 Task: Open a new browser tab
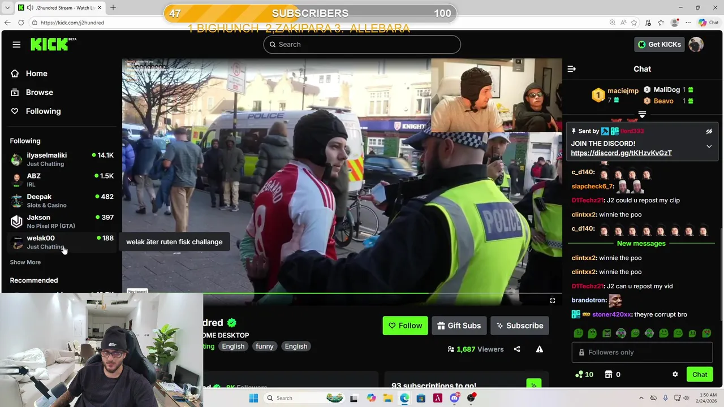(x=113, y=7)
